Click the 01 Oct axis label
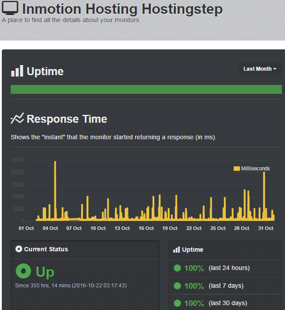Screen dimensions: 285x310 click(x=26, y=228)
